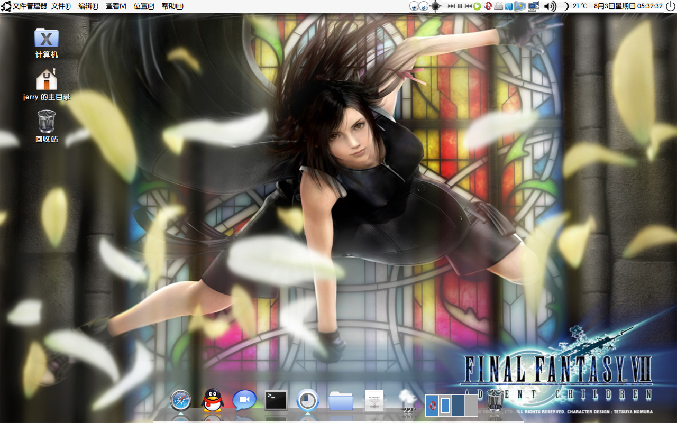Click the Ubuntu logo in the top panel
The image size is (677, 423).
[x=6, y=6]
